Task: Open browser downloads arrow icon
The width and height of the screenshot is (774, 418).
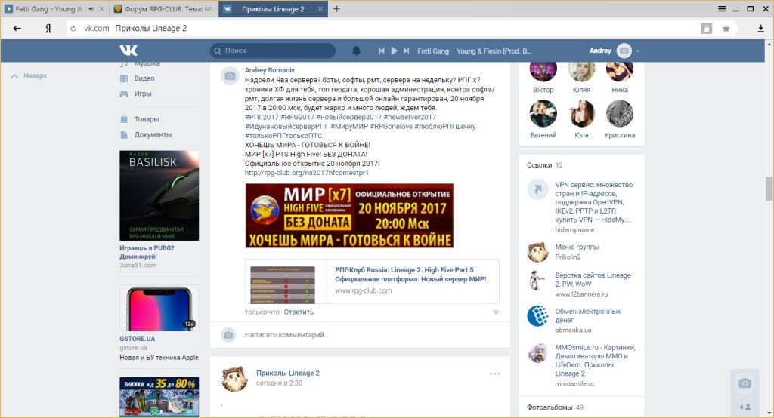Action: click(x=760, y=29)
